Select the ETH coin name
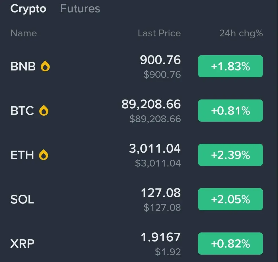 pyautogui.click(x=22, y=155)
